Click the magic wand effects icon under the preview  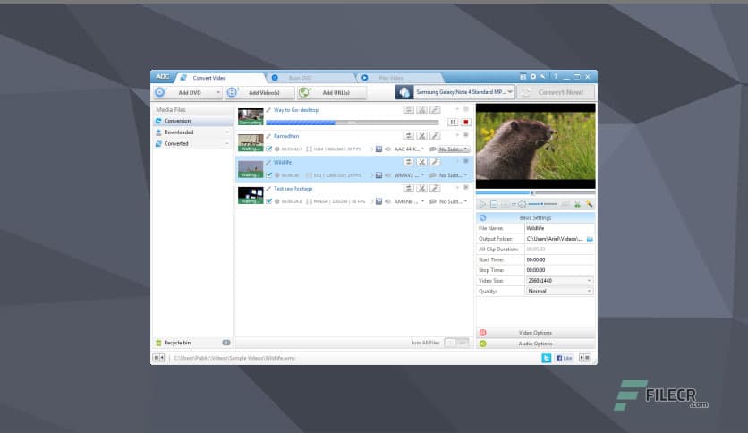point(590,204)
